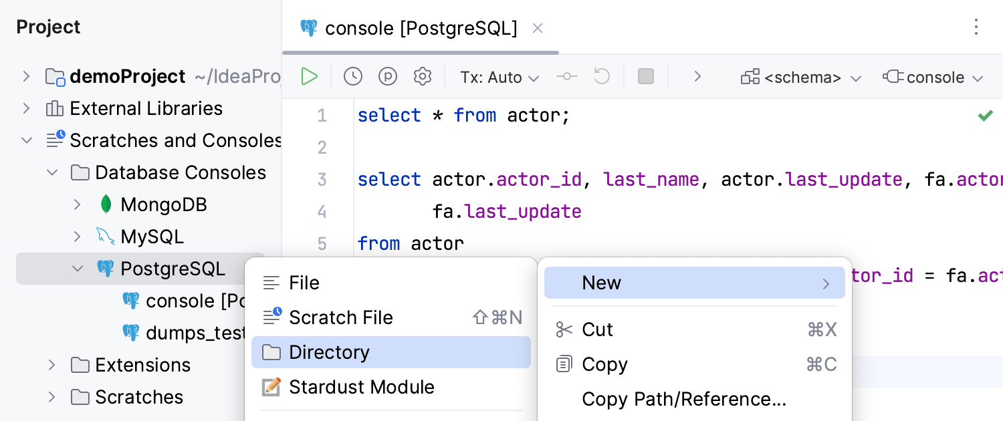Click the 'select * from actor;' code line
Image resolution: width=1003 pixels, height=421 pixels.
tap(464, 116)
